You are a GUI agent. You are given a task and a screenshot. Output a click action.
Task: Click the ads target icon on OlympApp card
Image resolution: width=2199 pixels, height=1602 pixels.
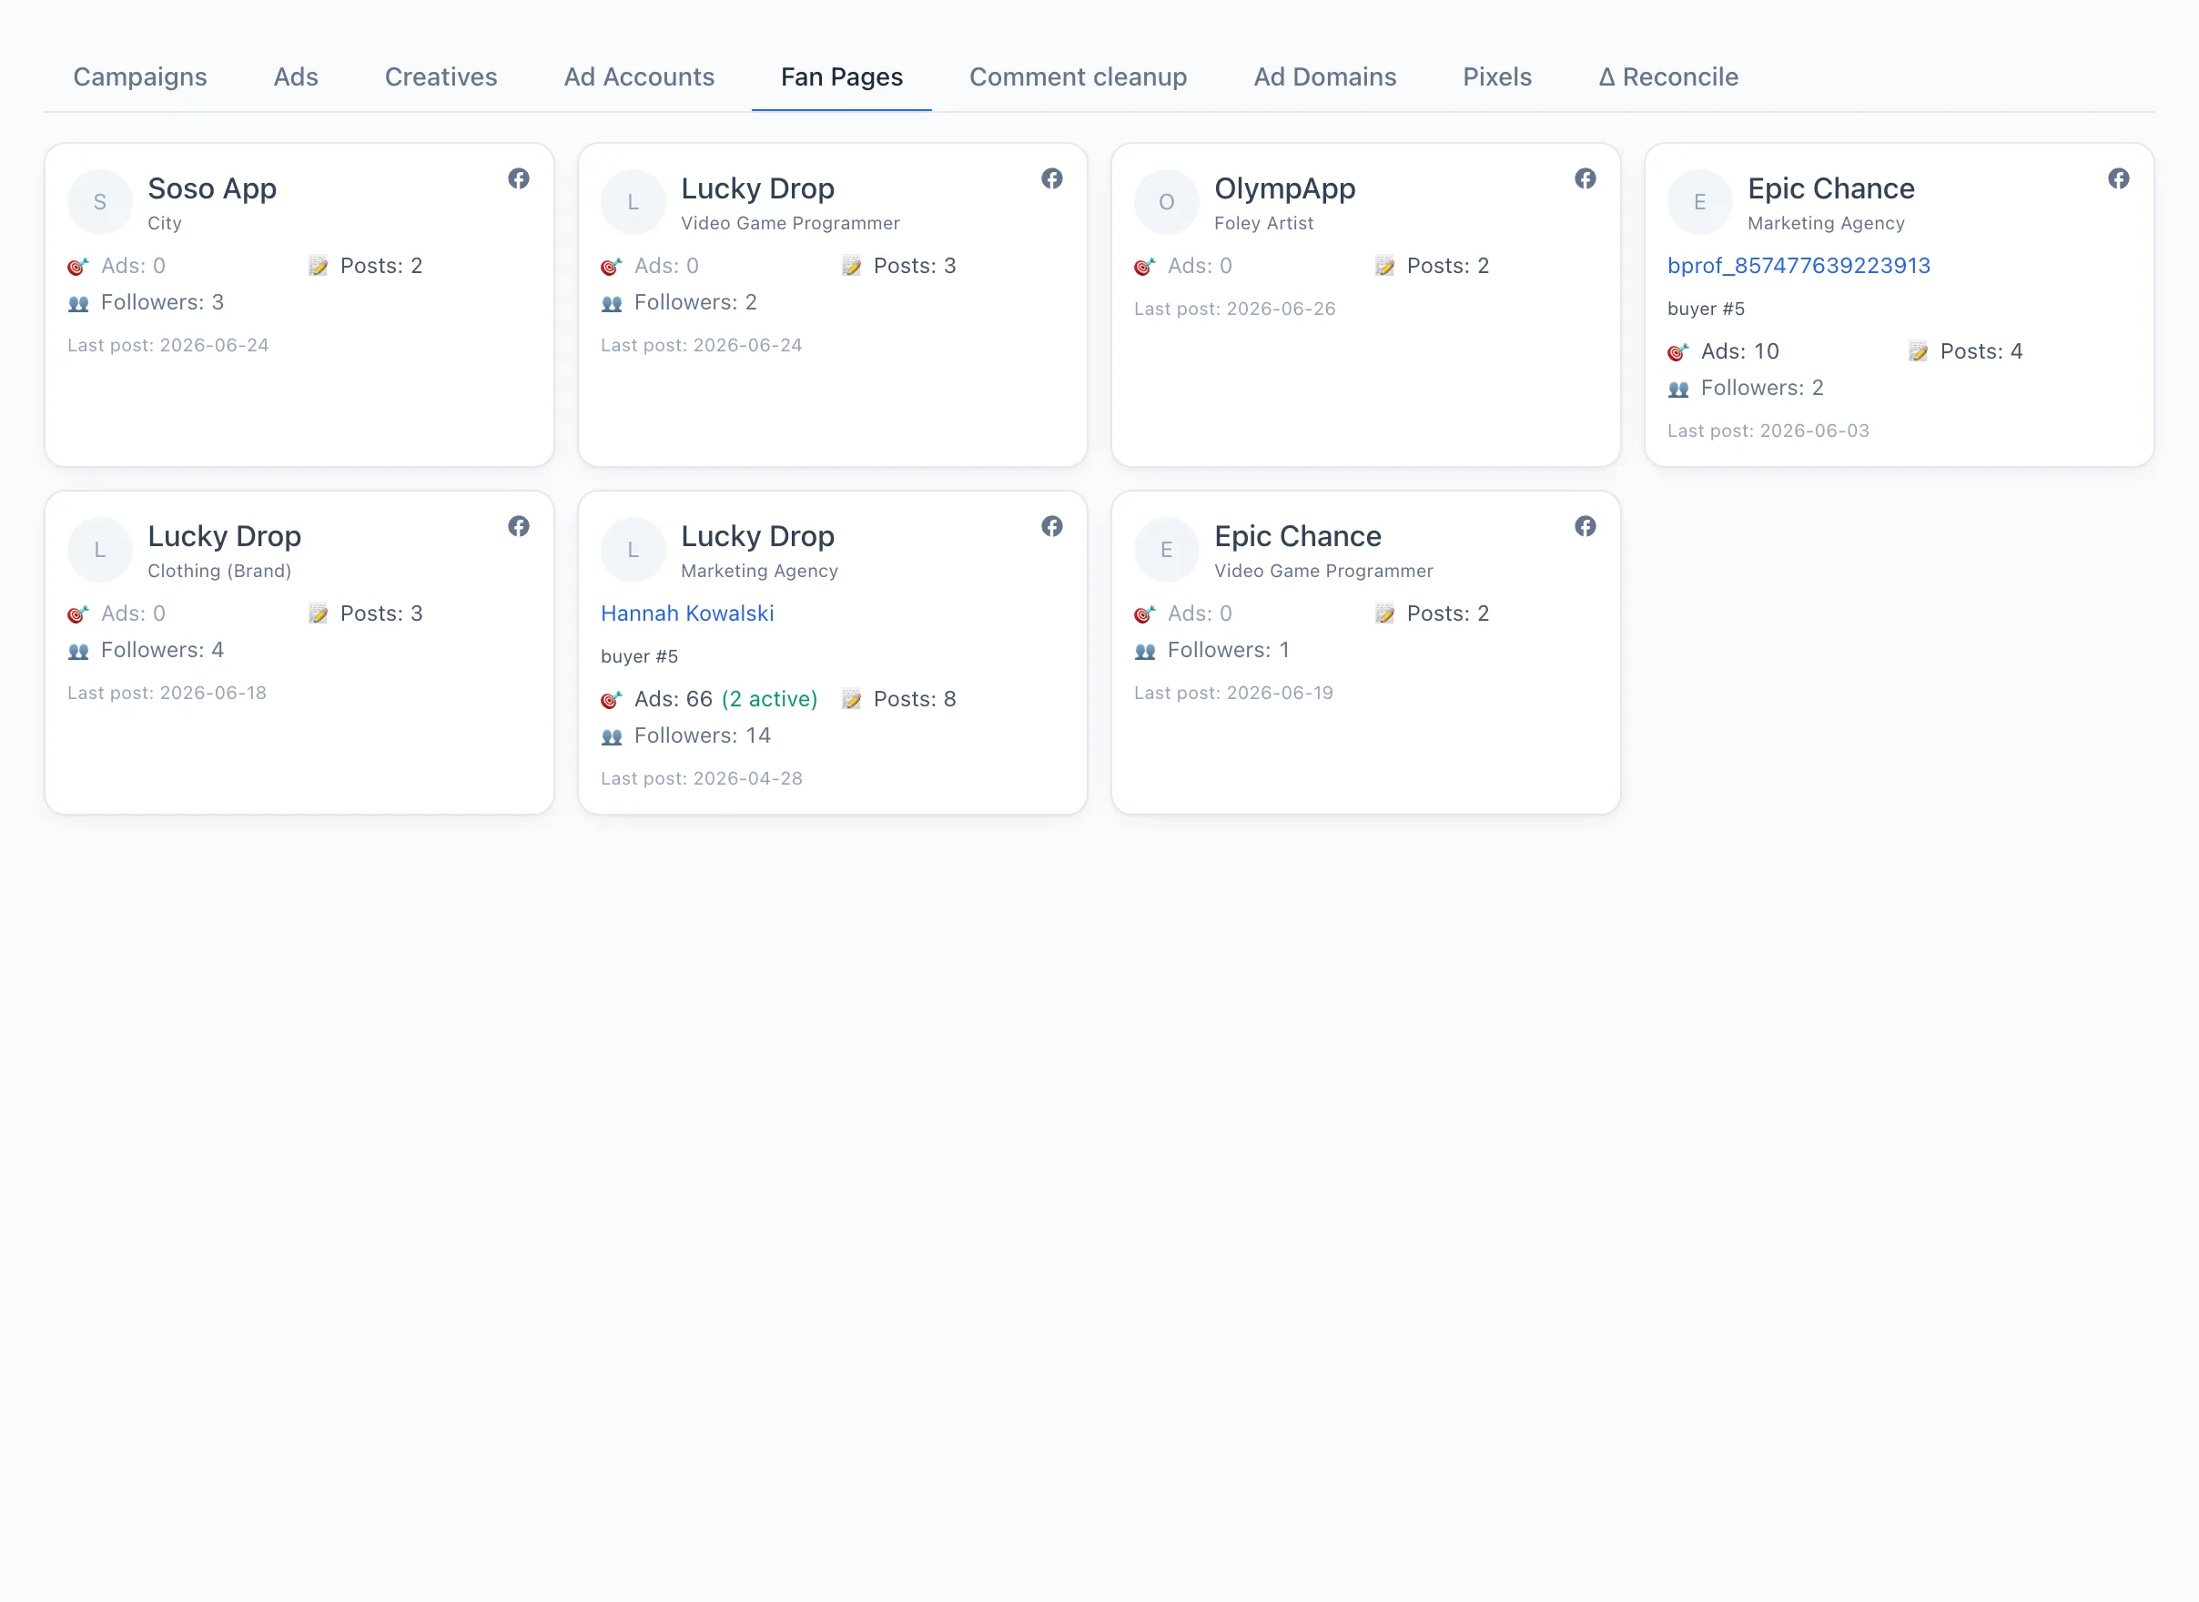point(1145,267)
